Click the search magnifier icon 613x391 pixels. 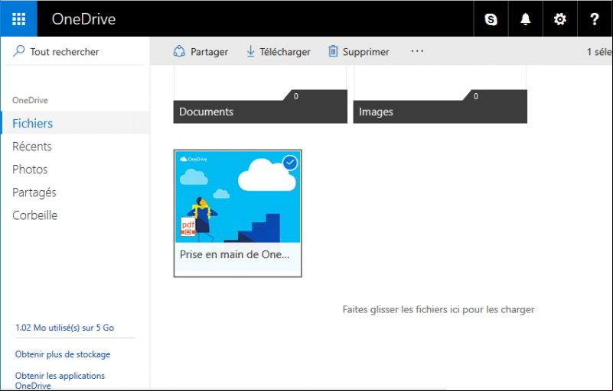click(x=19, y=50)
